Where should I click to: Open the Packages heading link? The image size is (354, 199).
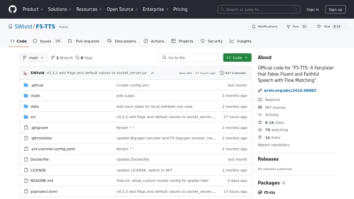pos(268,183)
